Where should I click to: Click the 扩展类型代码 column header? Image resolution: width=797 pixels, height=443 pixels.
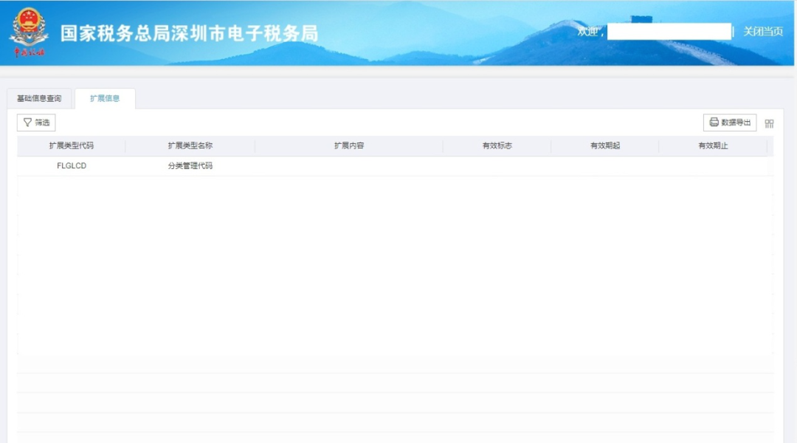point(71,145)
